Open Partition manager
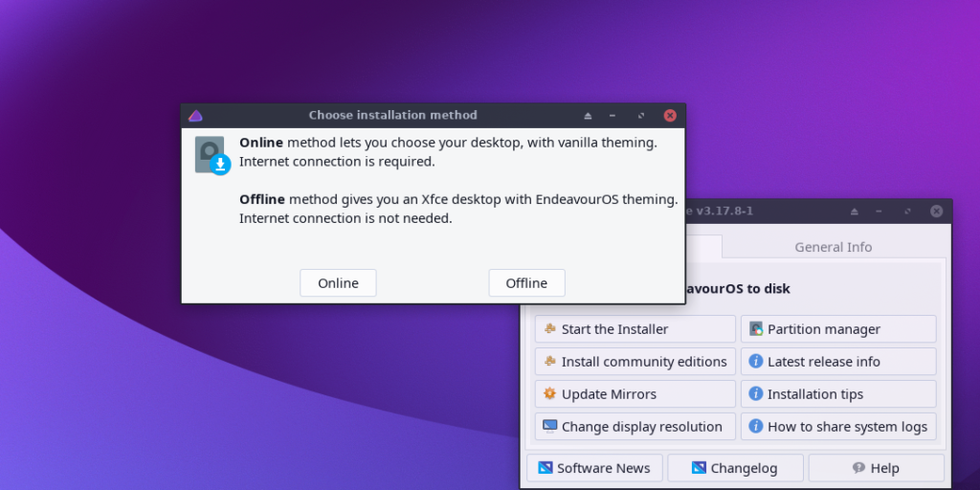Viewport: 980px width, 490px height. coord(838,329)
